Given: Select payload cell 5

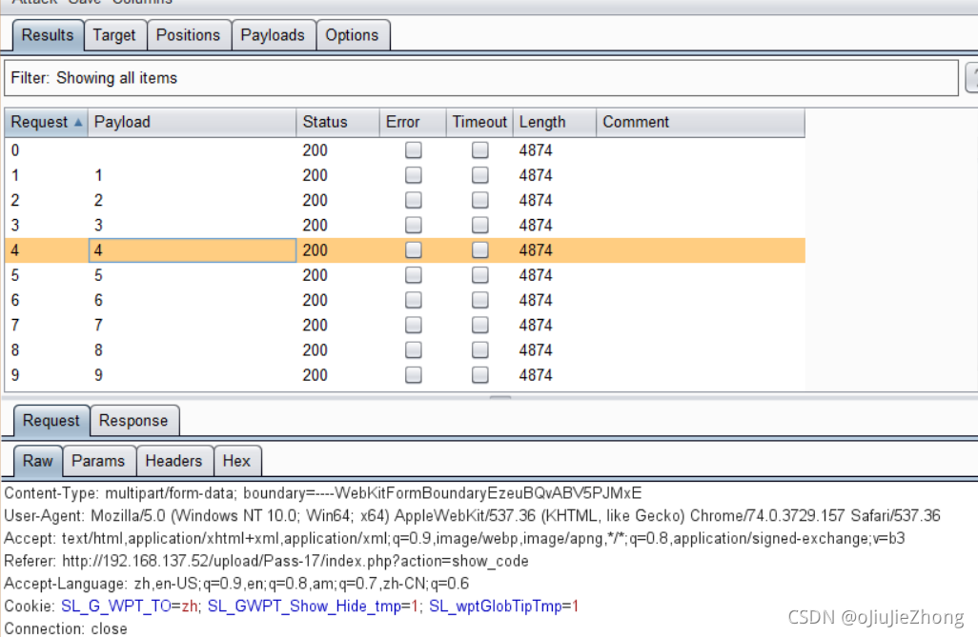Looking at the screenshot, I should pos(193,275).
